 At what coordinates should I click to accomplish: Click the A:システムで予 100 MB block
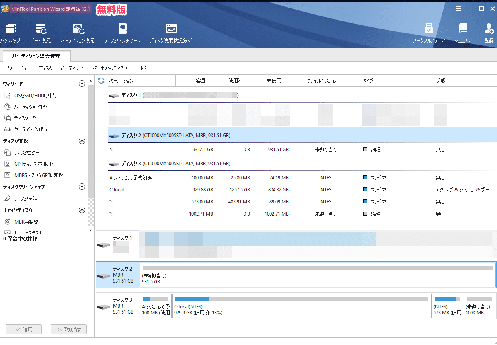pos(156,306)
